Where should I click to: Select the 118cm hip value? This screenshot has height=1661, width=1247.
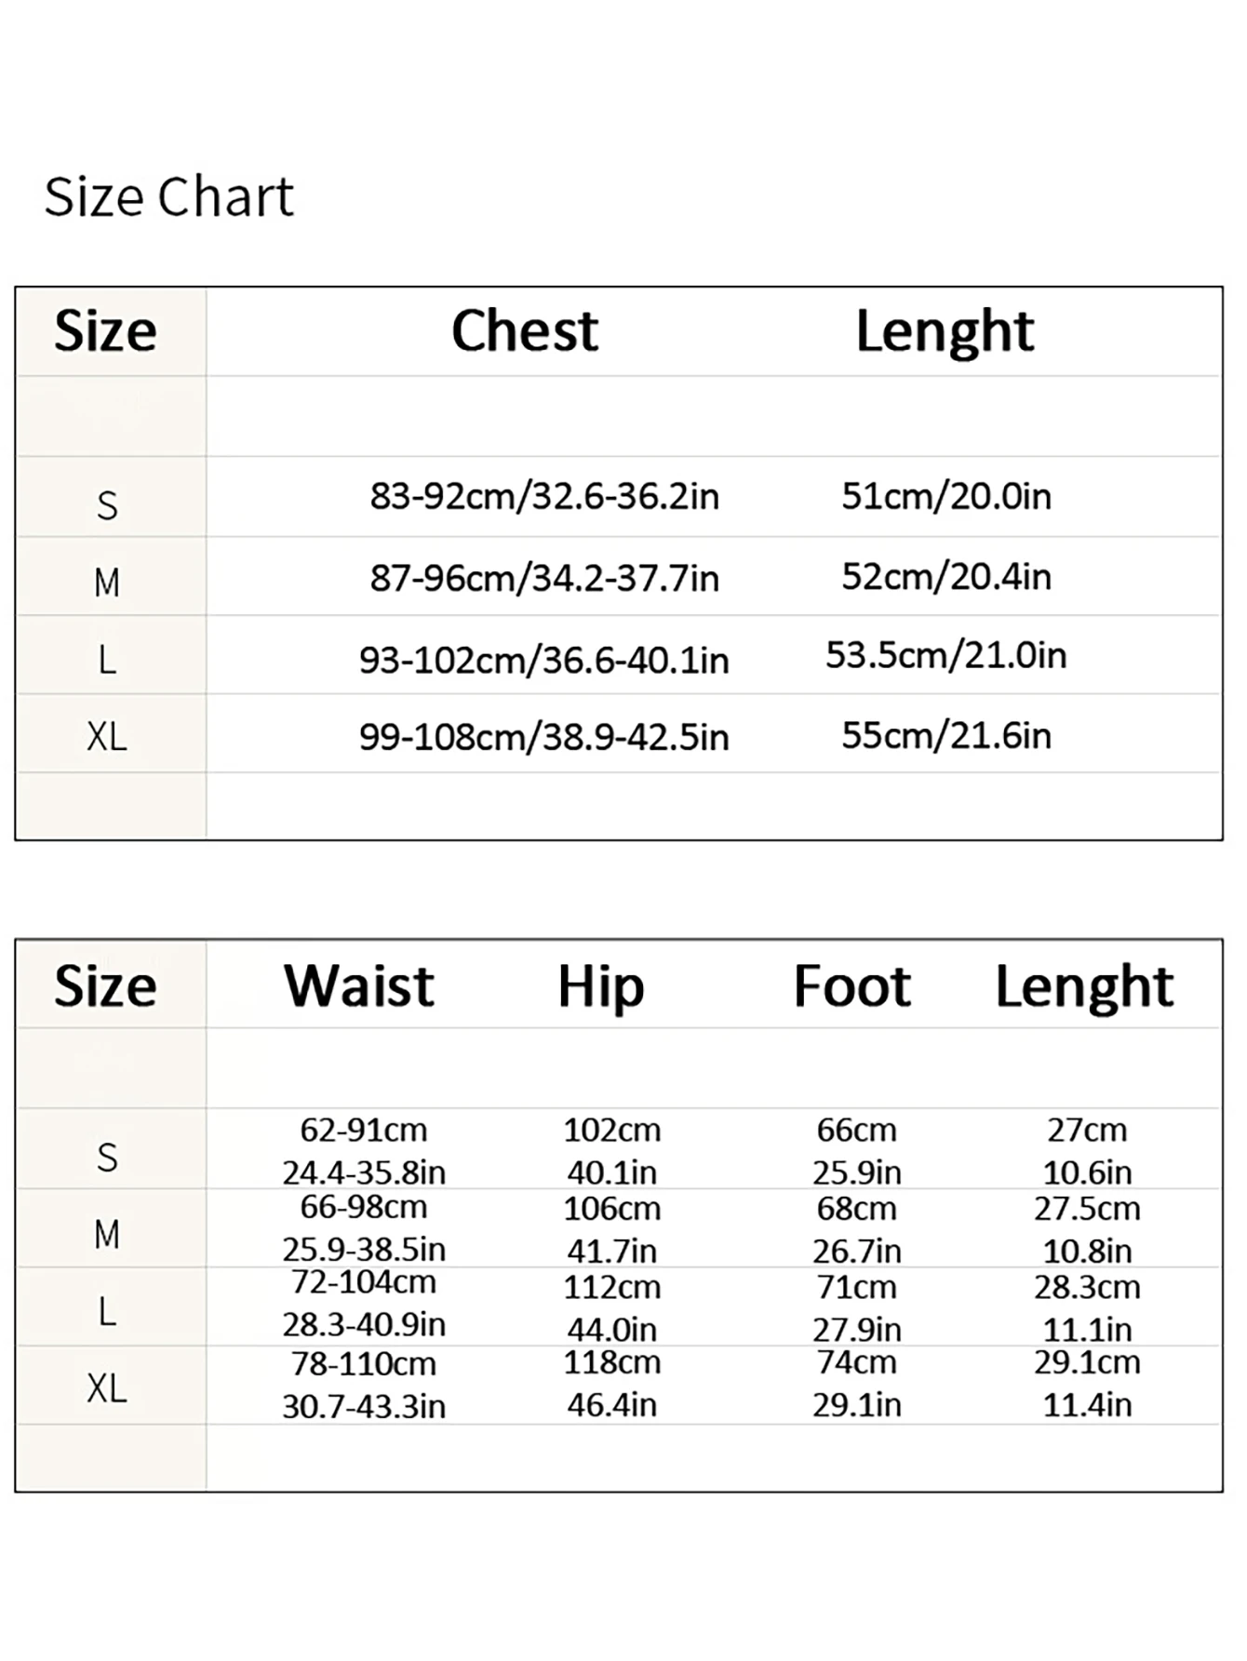click(611, 1362)
